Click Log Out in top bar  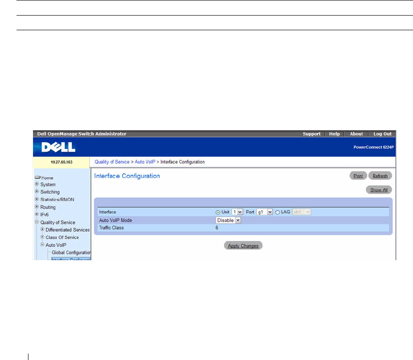[x=382, y=134]
